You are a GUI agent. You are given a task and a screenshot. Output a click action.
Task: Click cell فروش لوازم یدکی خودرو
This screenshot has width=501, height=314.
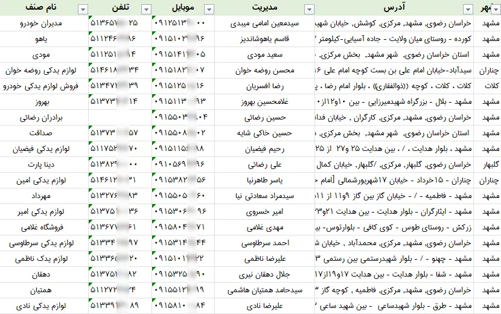(44, 86)
